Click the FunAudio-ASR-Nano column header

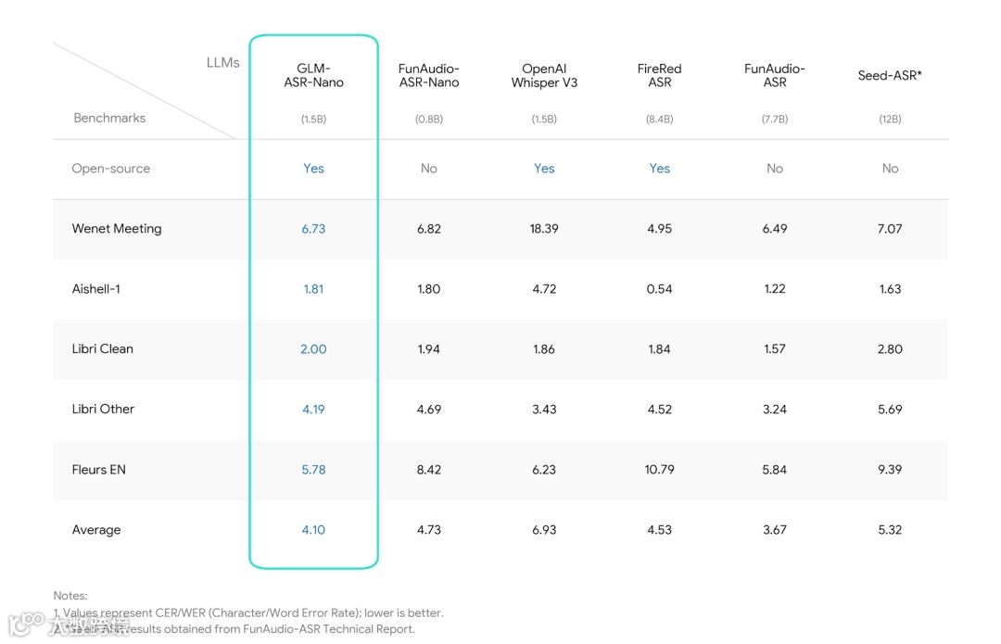tap(429, 75)
